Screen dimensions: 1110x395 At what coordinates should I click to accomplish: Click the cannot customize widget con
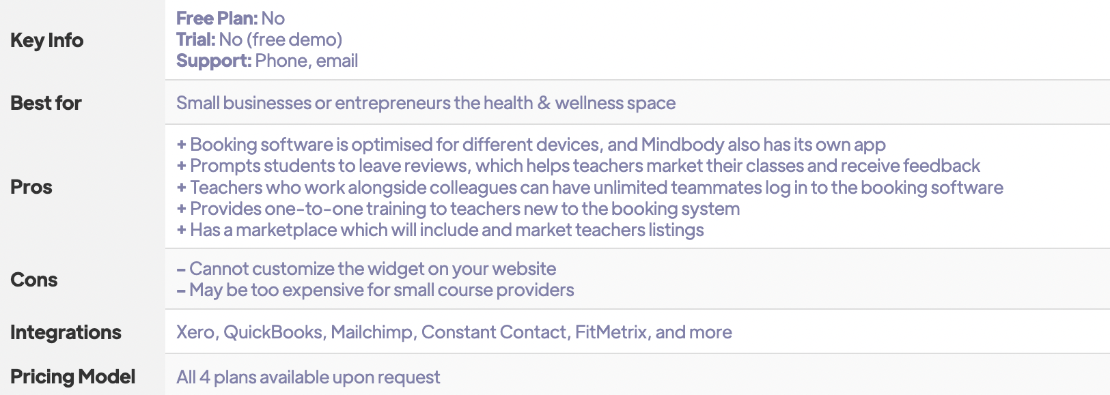(366, 269)
